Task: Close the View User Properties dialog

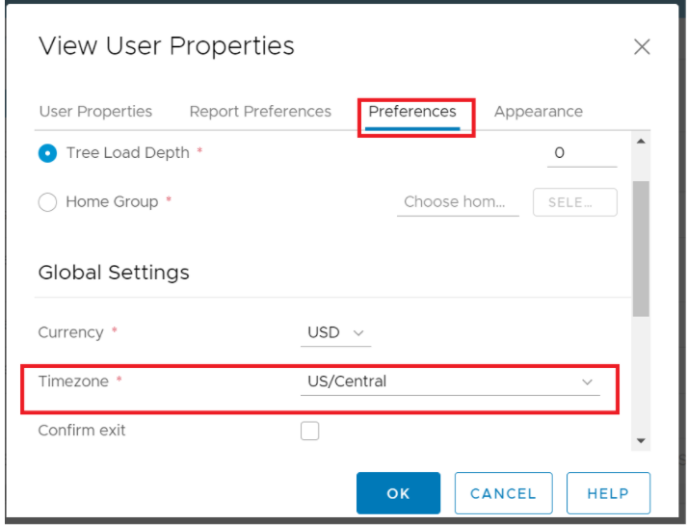Action: coord(642,46)
